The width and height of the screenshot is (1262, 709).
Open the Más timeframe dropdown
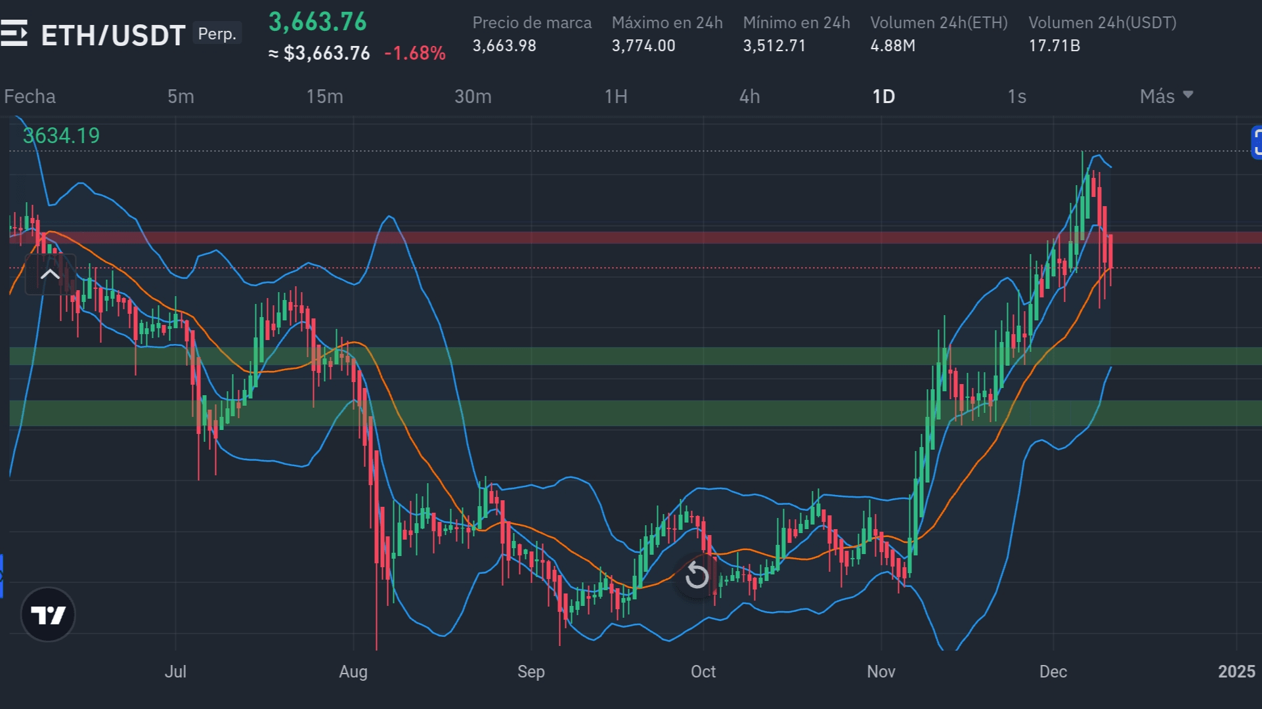click(x=1165, y=97)
